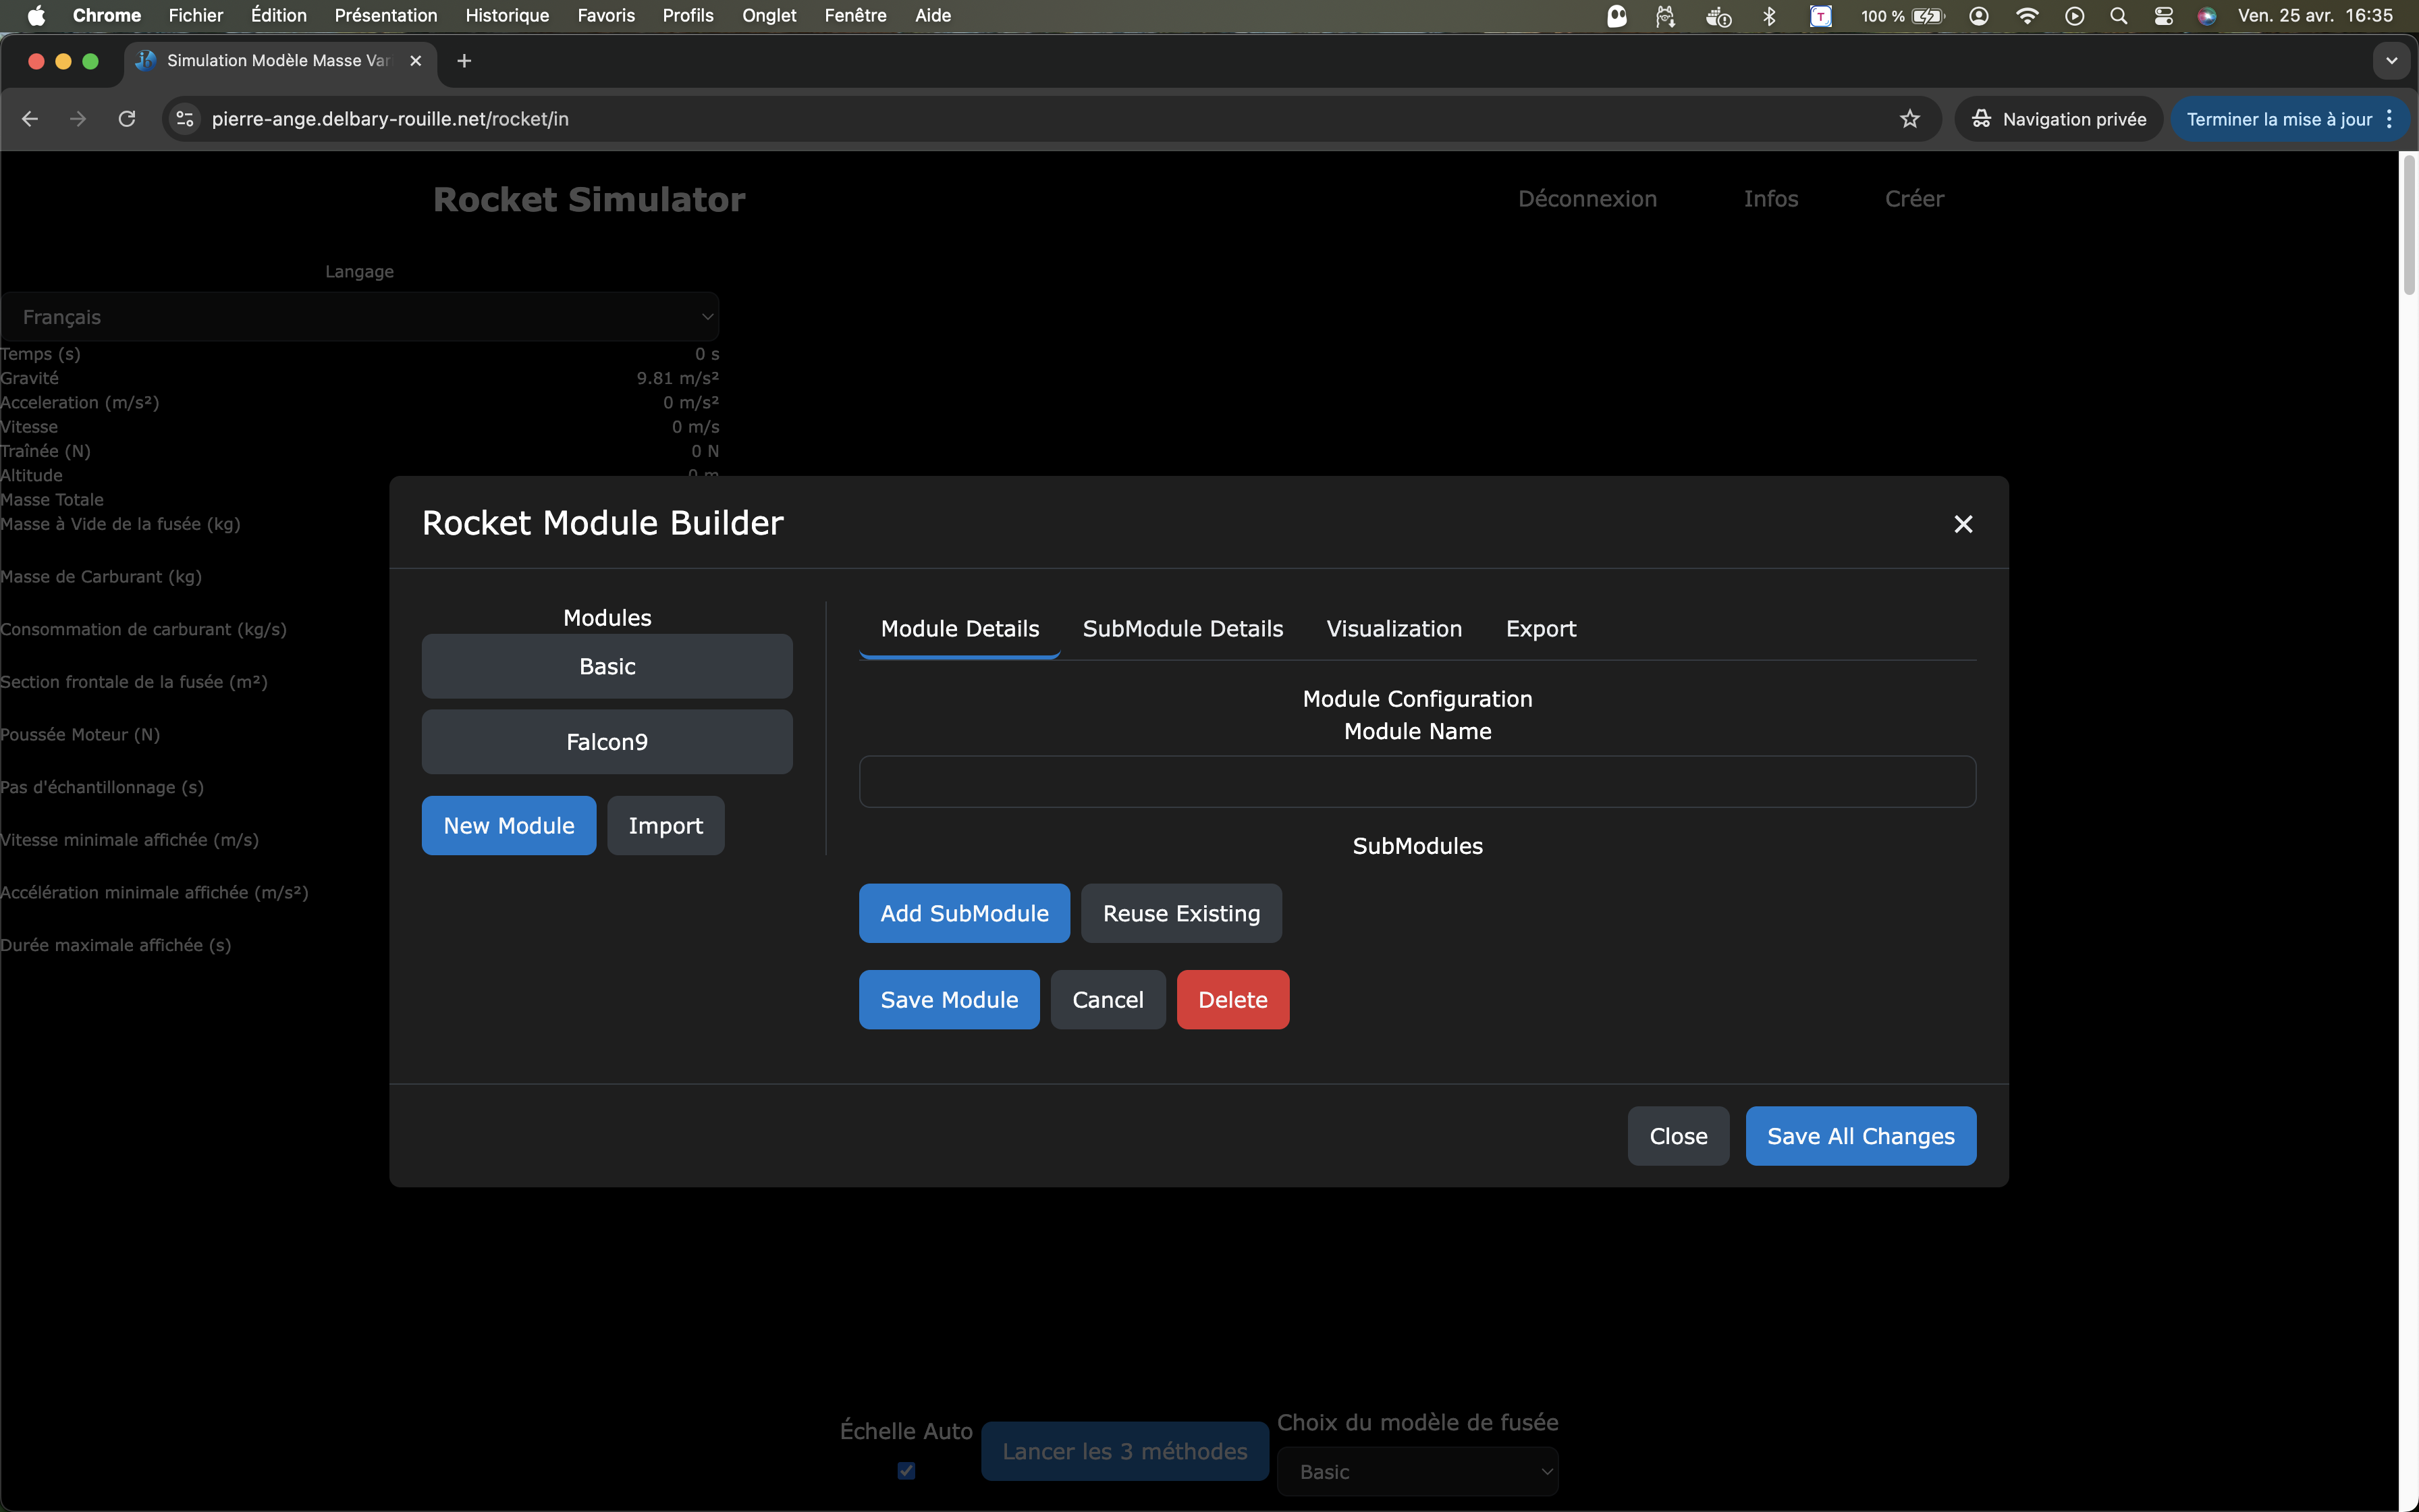Click Lancer les 3 méthodes button
The width and height of the screenshot is (2419, 1512).
click(x=1124, y=1451)
